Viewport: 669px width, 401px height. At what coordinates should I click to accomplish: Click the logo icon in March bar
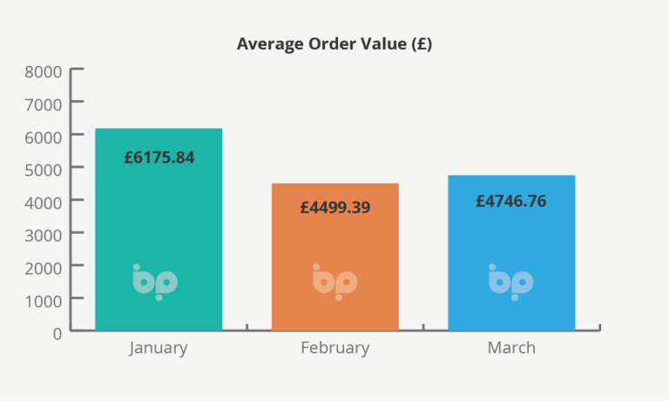(510, 282)
